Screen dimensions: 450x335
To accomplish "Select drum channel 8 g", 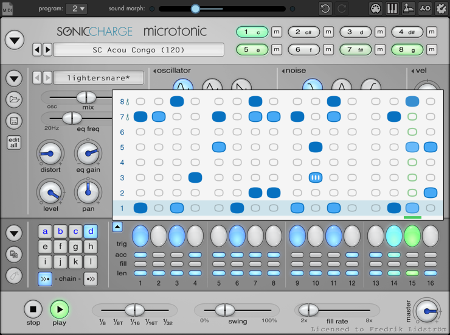I will (407, 50).
